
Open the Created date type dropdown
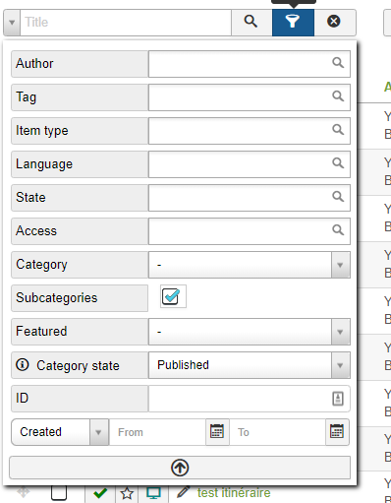60,432
